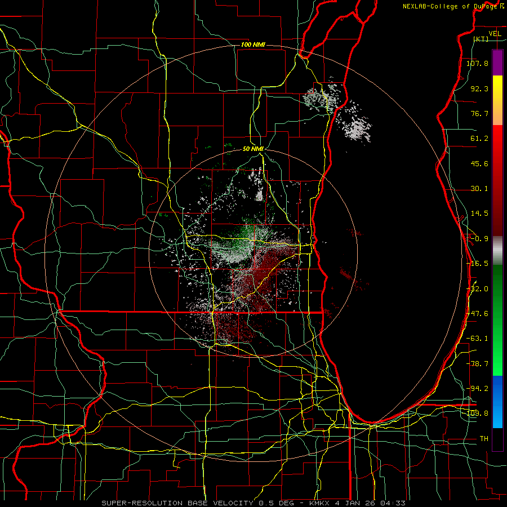Screen dimensions: 507x507
Task: Select the 107.8 legend value
Action: (477, 63)
